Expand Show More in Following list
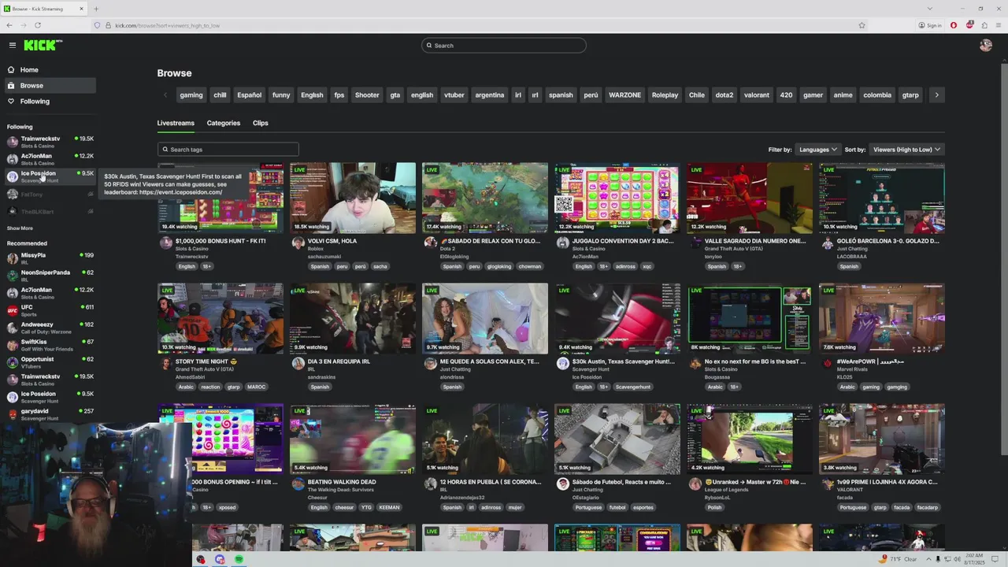Viewport: 1008px width, 567px height. coord(20,228)
